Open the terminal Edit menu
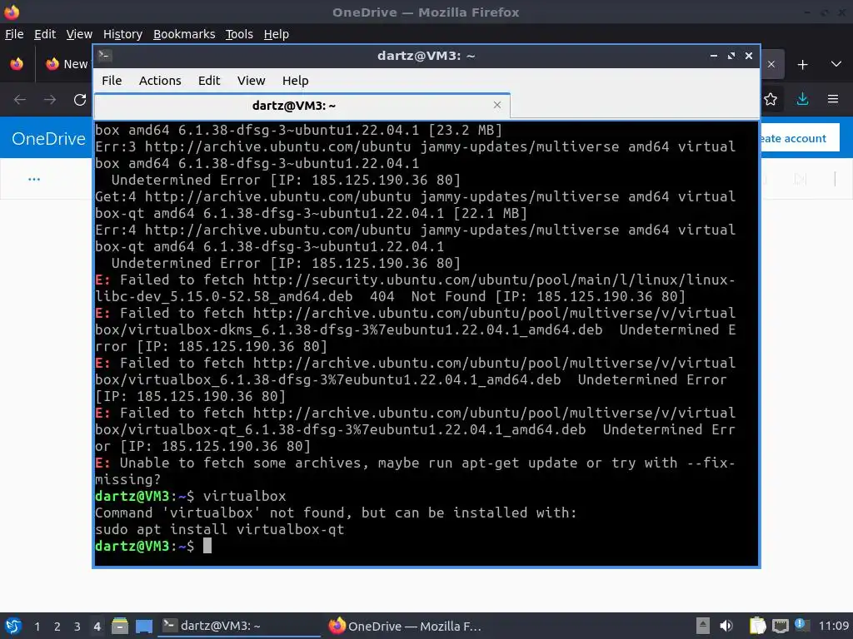This screenshot has width=853, height=639. coord(209,81)
